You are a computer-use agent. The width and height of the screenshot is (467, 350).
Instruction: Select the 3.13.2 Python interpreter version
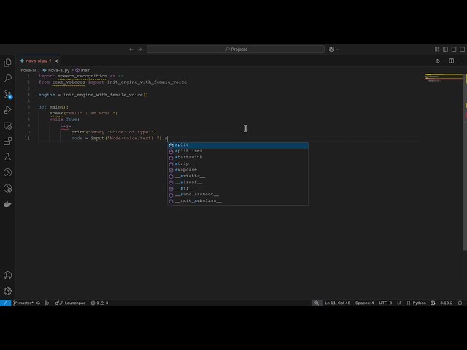coord(446,303)
